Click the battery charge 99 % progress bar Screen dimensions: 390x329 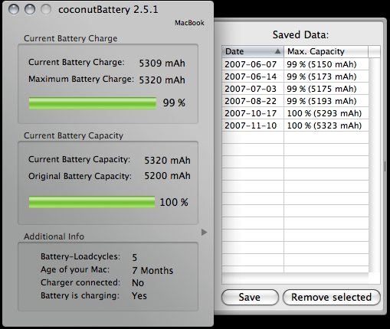tap(93, 103)
